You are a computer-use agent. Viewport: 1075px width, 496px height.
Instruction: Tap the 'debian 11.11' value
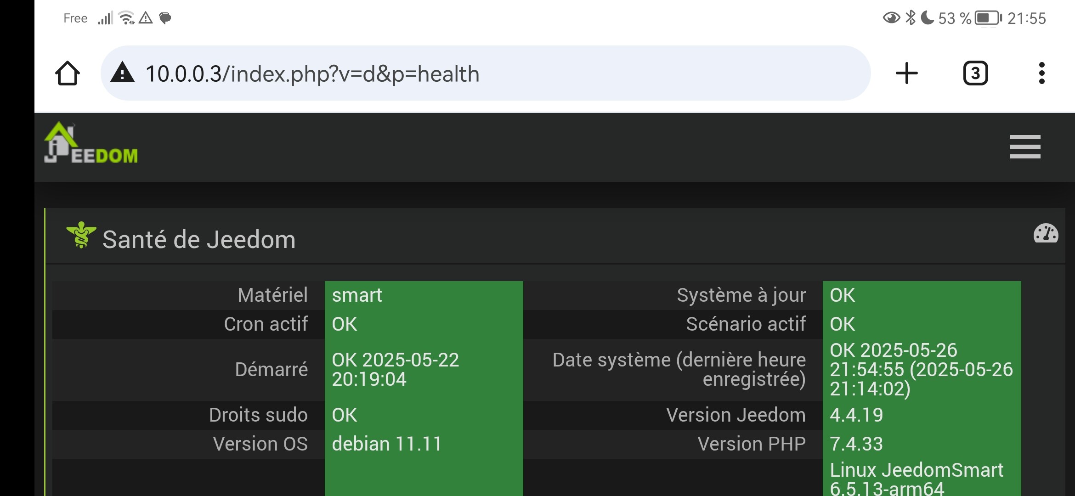coord(387,444)
